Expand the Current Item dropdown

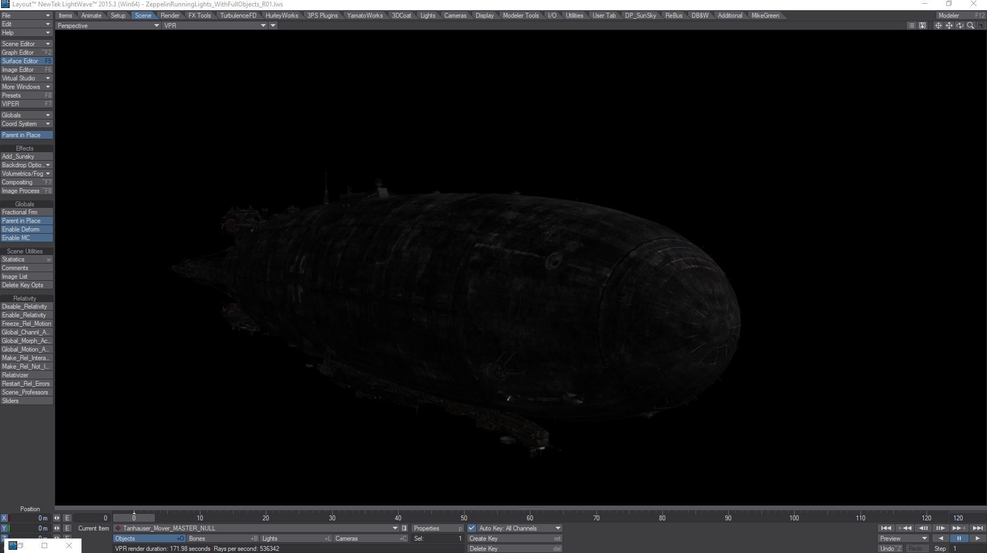pyautogui.click(x=395, y=528)
